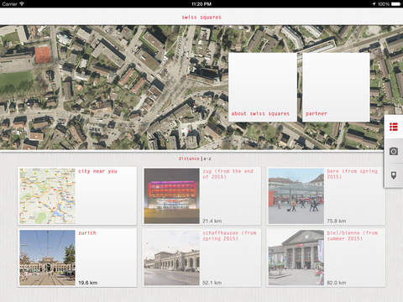The width and height of the screenshot is (403, 302).
Task: Sort cities alphabetically with a-z option
Action: click(x=207, y=159)
